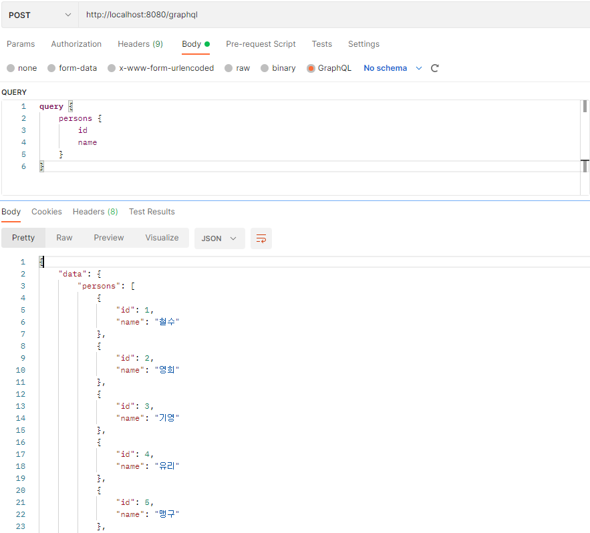Switch response view to Preview
The width and height of the screenshot is (590, 533).
109,238
